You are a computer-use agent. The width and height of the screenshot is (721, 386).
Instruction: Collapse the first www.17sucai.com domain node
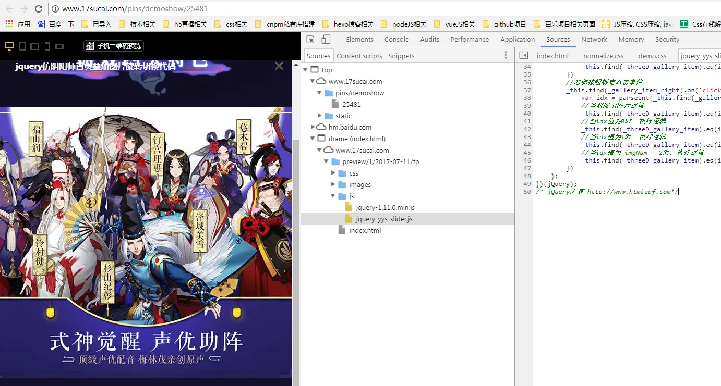click(313, 81)
